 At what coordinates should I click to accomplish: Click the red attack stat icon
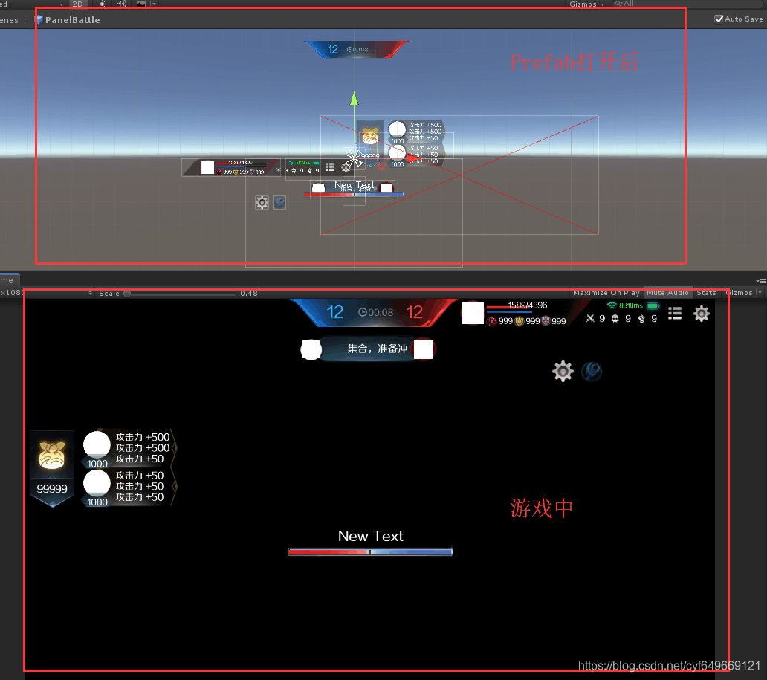click(x=492, y=321)
